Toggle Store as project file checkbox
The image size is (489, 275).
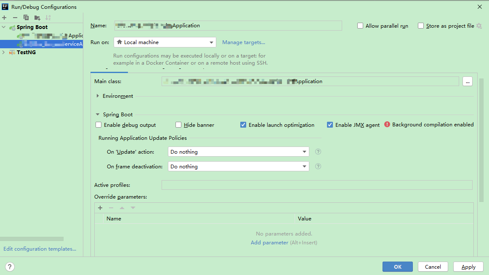tap(421, 26)
